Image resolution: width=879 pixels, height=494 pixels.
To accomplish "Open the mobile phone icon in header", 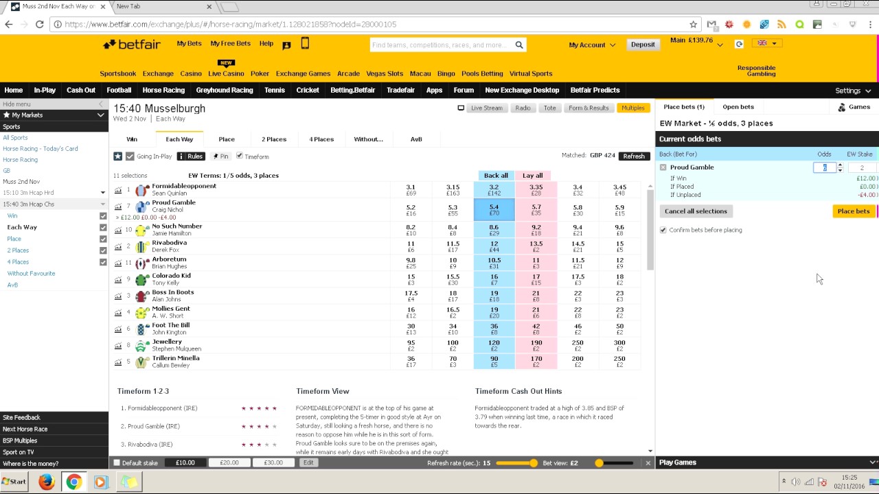I will (x=305, y=44).
